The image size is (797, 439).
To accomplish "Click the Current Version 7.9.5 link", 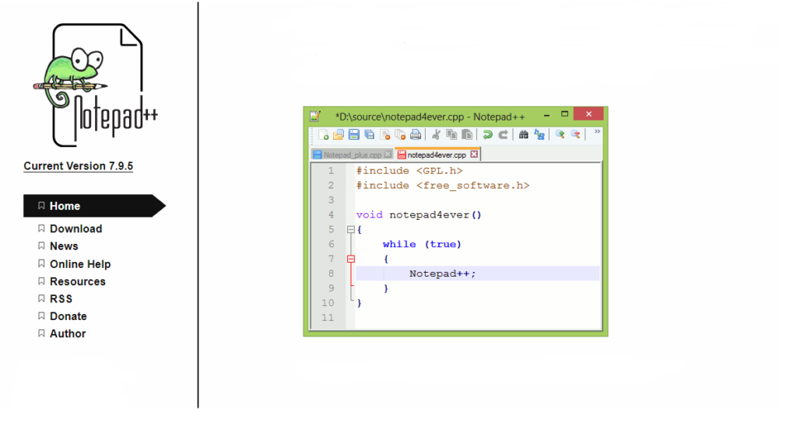I will point(79,166).
